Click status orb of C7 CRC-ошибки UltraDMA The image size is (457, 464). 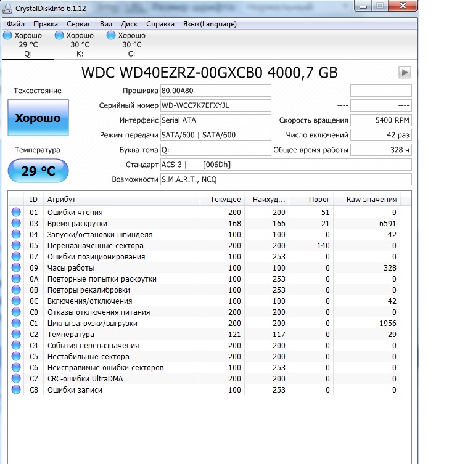pyautogui.click(x=16, y=378)
